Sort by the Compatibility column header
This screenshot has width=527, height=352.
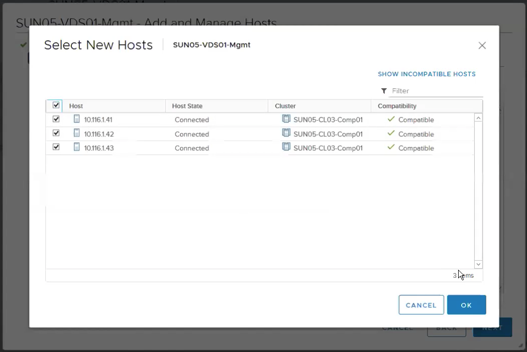(397, 106)
